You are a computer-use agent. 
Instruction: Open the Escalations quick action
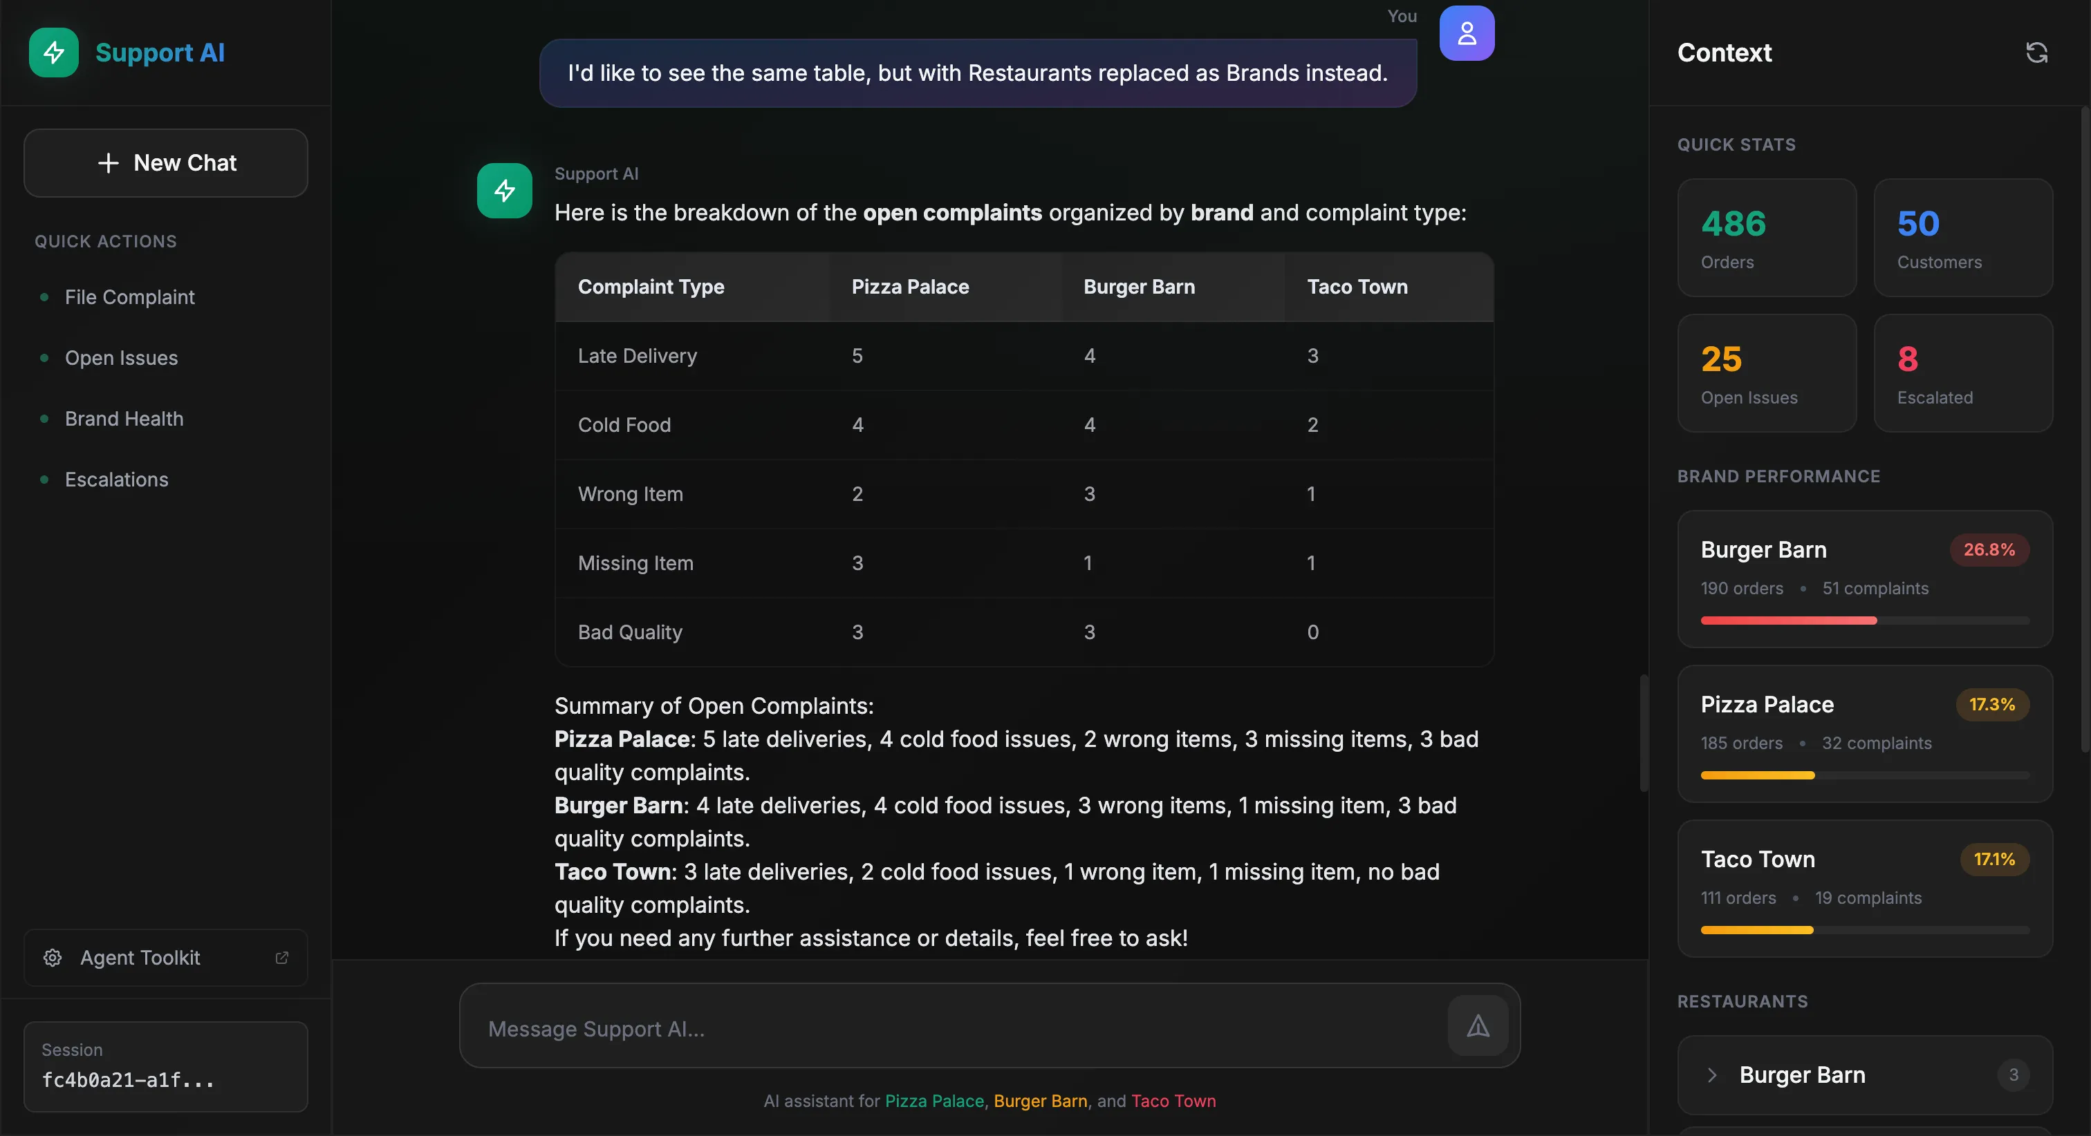[x=117, y=480]
